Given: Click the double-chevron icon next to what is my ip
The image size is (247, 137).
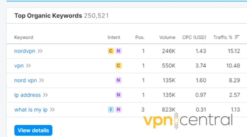Looking at the screenshot, I should [x=52, y=110].
